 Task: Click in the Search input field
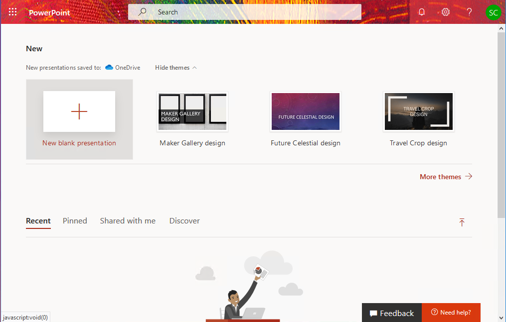(254, 12)
